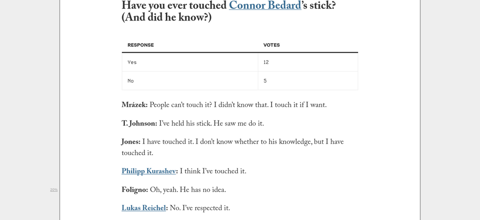Viewport: 480px width, 220px height.
Task: Click the 5 votes cell
Action: pos(308,81)
